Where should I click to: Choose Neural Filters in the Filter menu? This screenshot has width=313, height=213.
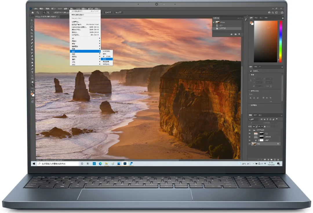tap(85, 18)
